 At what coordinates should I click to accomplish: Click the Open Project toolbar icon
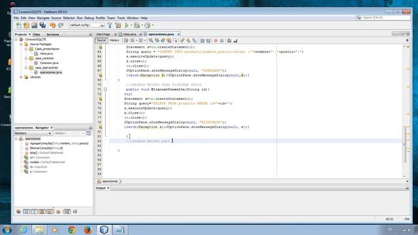click(35, 25)
